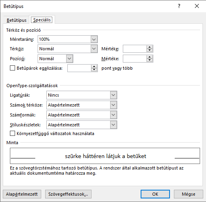Image resolution: width=206 pixels, height=202 pixels.
Task: Switch to the Betűtípus tab
Action: click(x=17, y=20)
